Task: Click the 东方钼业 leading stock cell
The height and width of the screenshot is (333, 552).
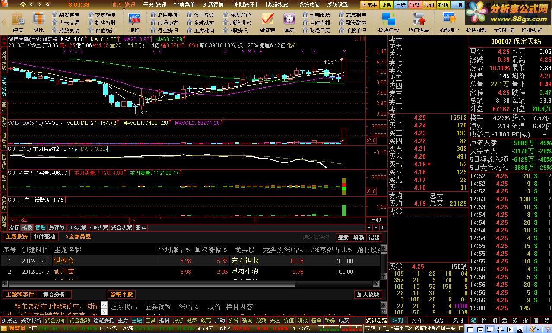Action: 245,260
